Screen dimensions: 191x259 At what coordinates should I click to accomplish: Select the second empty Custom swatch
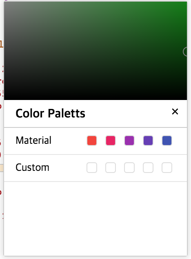(111, 168)
